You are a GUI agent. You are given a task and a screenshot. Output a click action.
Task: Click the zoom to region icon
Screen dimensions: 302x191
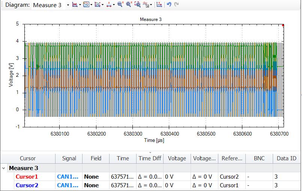pos(138,5)
